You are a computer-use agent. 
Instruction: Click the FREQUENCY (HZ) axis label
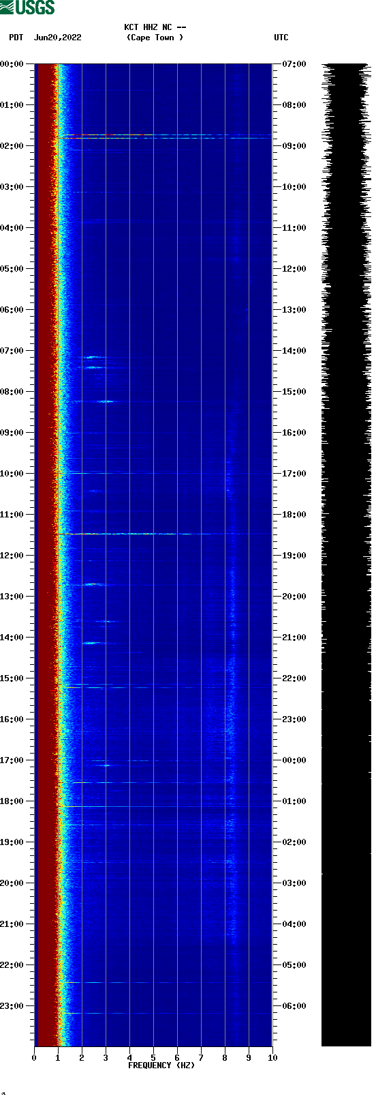pos(161,1066)
